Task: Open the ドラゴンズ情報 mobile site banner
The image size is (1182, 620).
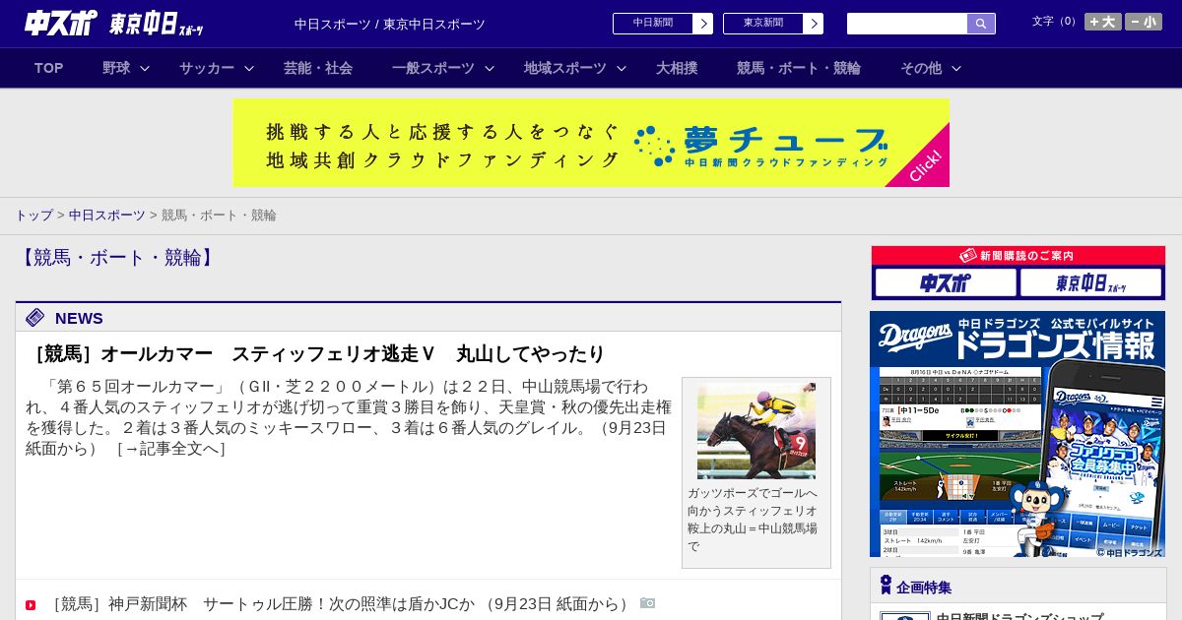Action: pyautogui.click(x=1018, y=434)
